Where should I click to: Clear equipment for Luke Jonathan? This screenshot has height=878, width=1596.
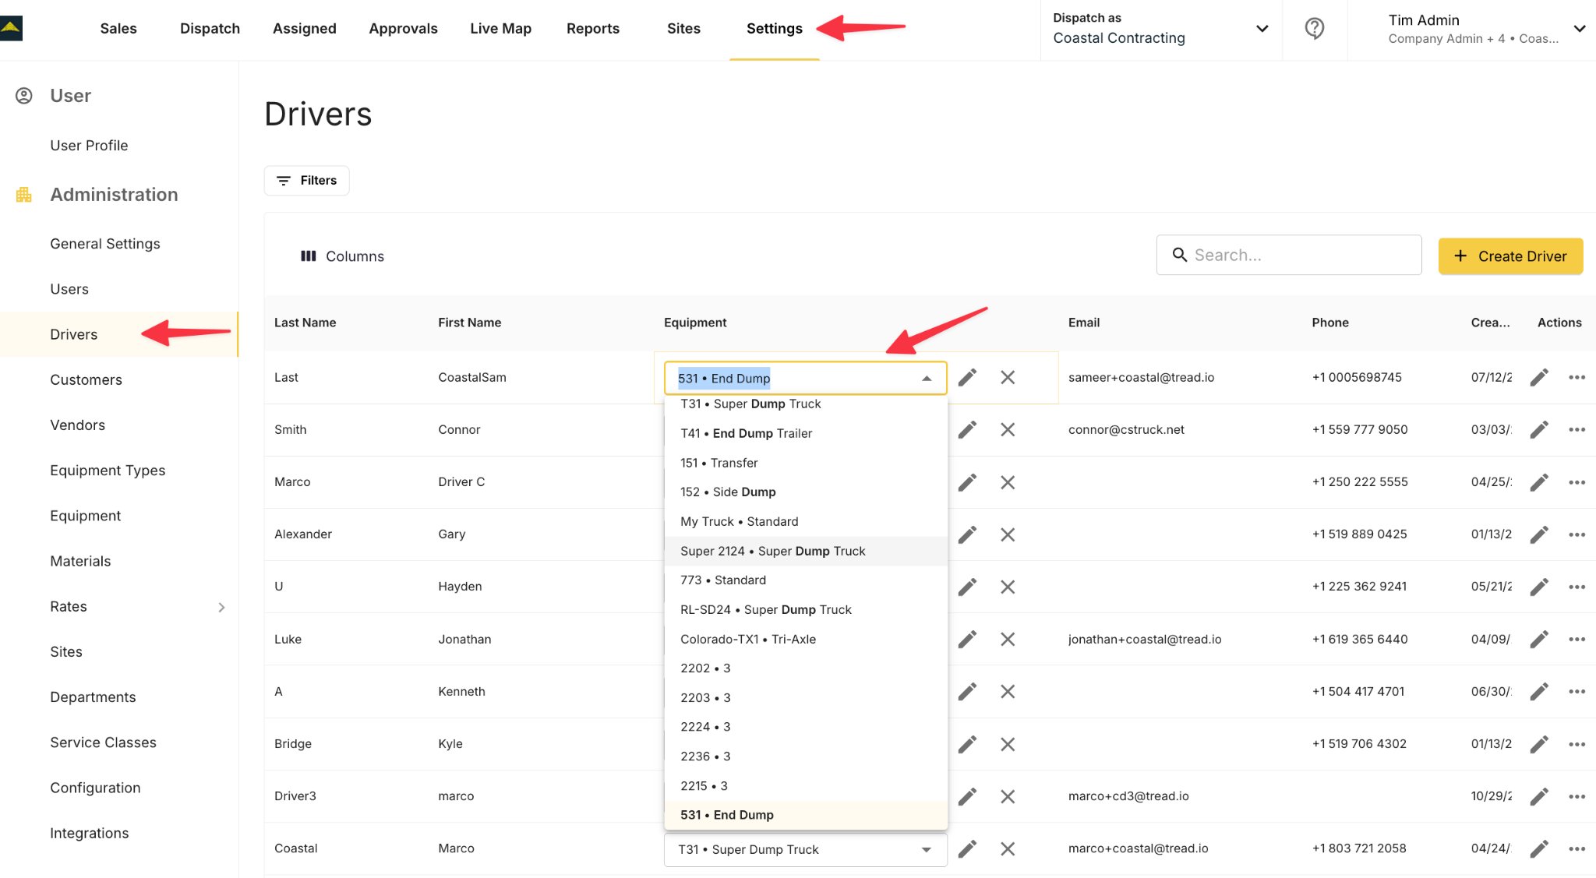click(1008, 640)
